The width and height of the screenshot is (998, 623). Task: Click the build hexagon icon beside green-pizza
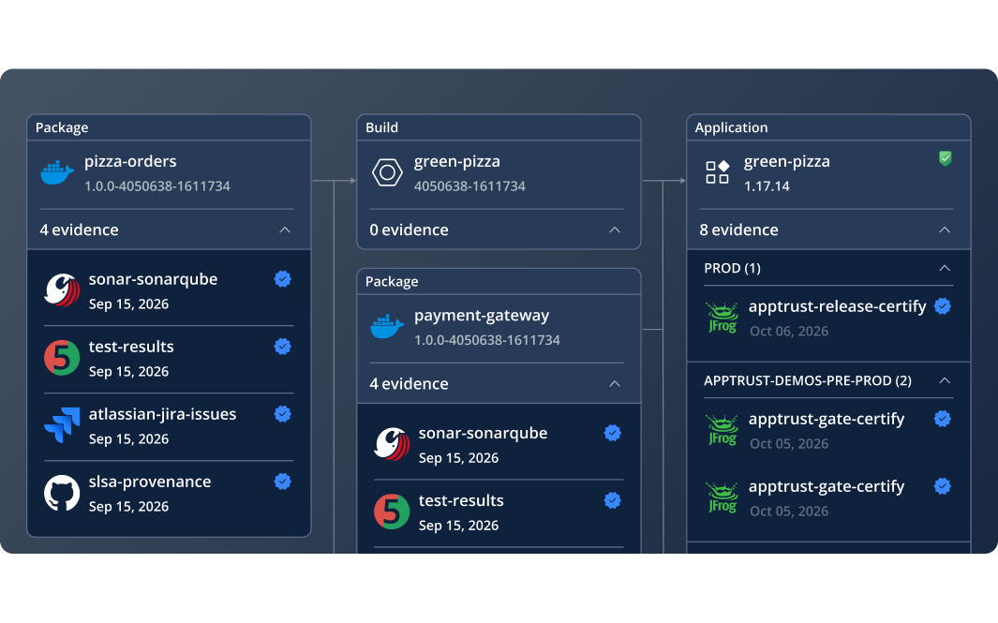tap(387, 172)
